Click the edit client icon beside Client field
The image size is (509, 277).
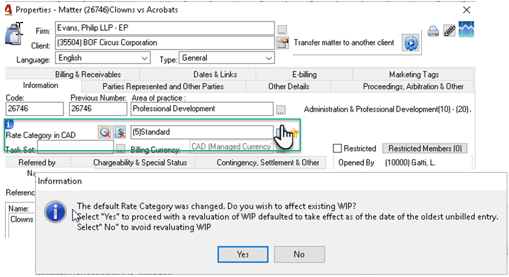tap(283, 43)
